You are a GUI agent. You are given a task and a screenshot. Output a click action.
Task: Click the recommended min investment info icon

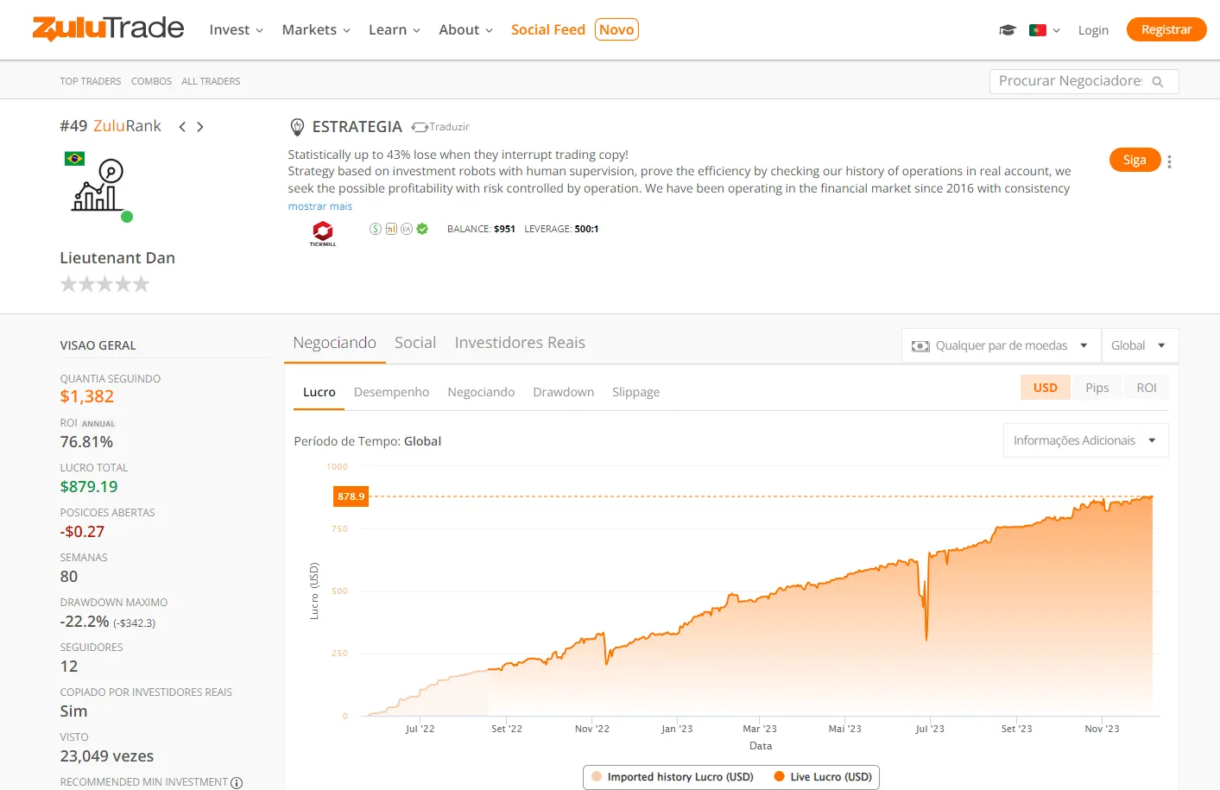tap(237, 783)
